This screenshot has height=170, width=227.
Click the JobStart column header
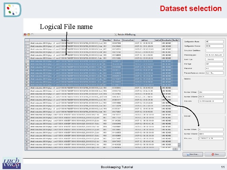pyautogui.click(x=144, y=40)
